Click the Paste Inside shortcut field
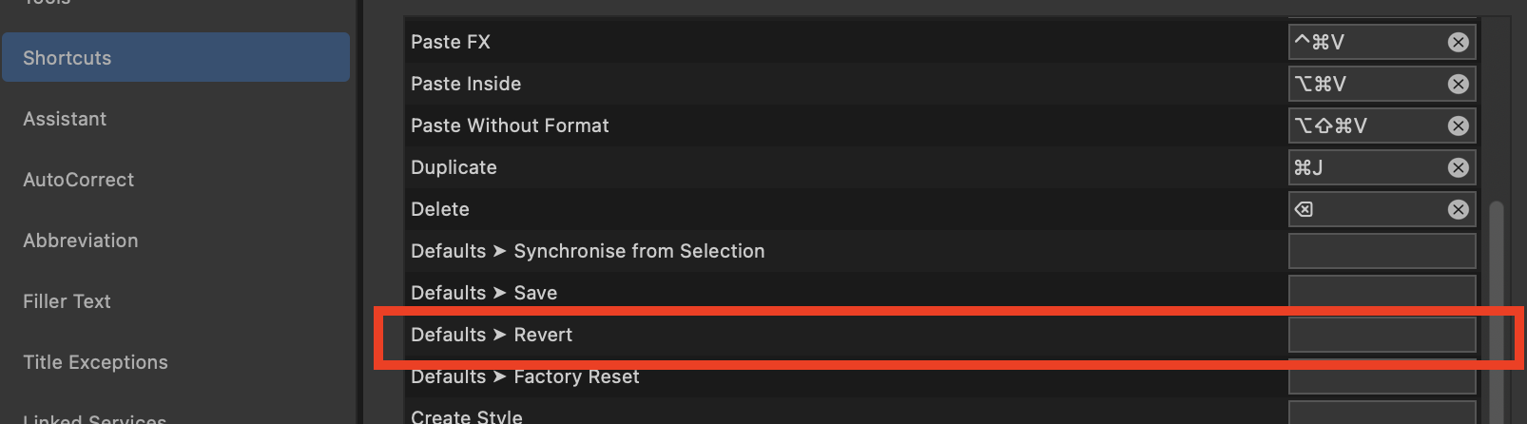The height and width of the screenshot is (424, 1527). (1365, 84)
